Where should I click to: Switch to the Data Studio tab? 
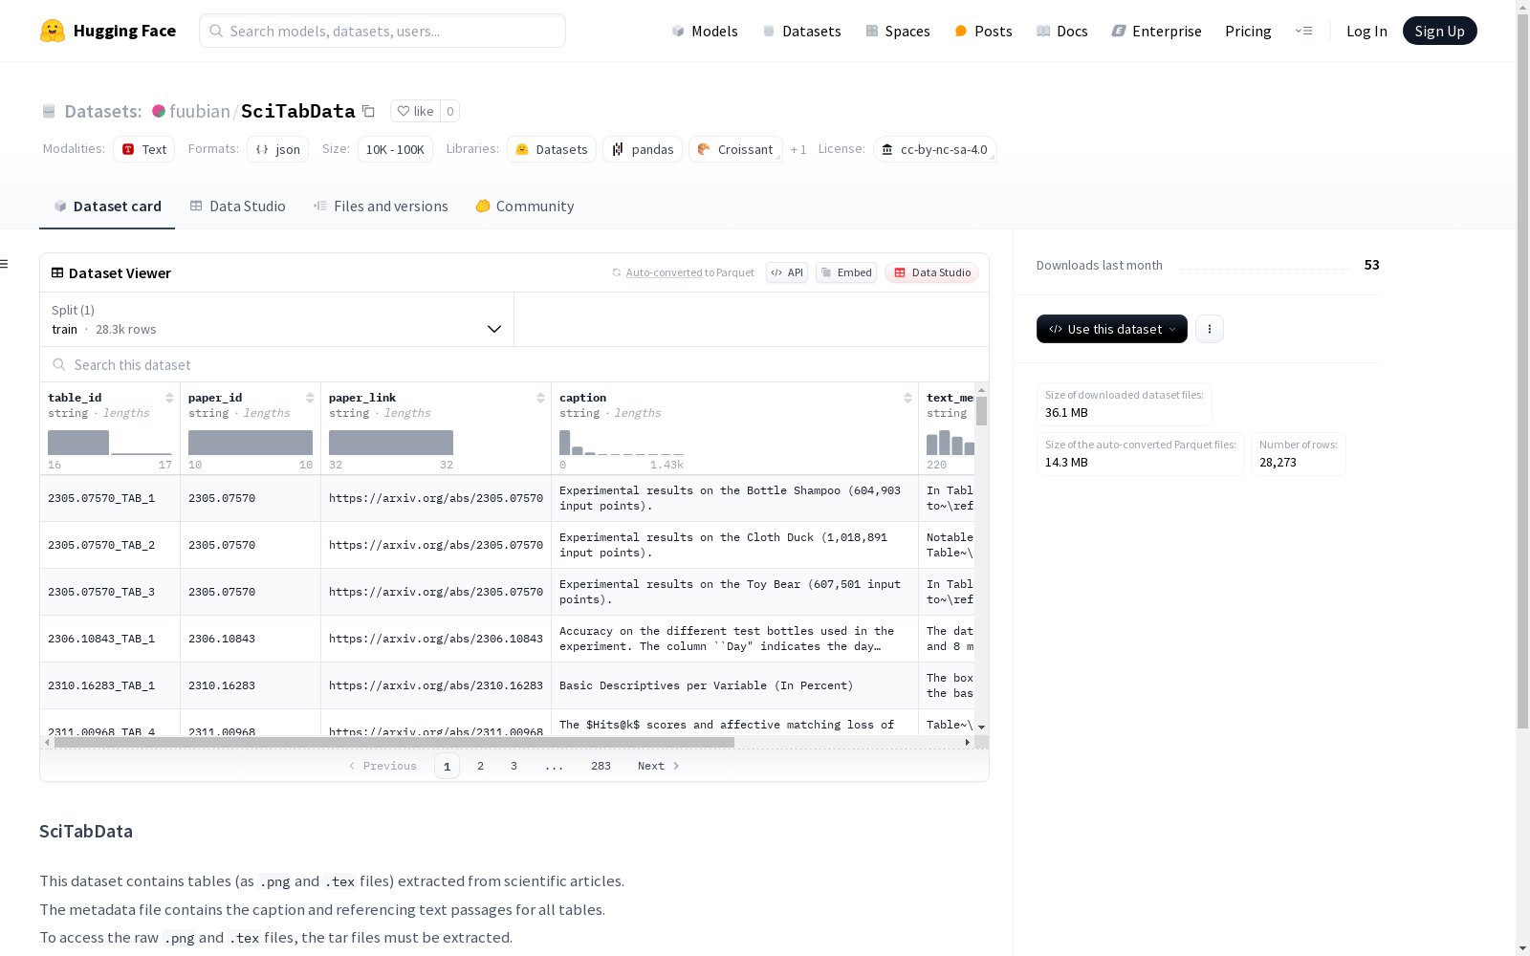point(237,206)
